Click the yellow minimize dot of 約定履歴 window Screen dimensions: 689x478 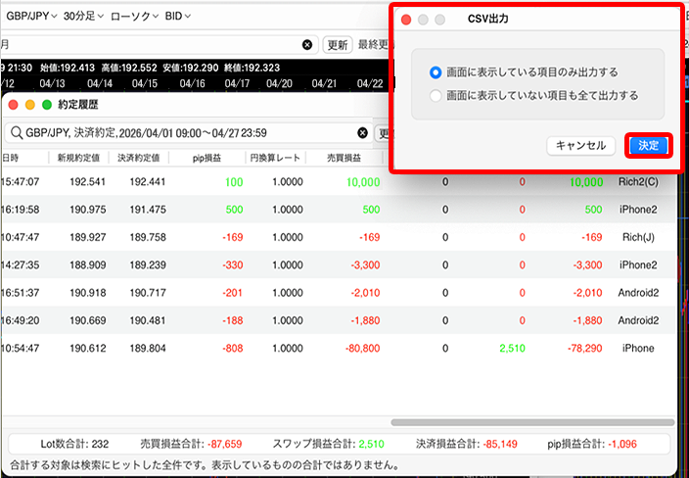tap(30, 105)
